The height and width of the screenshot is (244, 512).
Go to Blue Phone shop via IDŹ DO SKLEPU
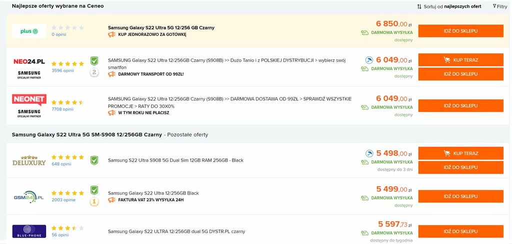point(460,232)
